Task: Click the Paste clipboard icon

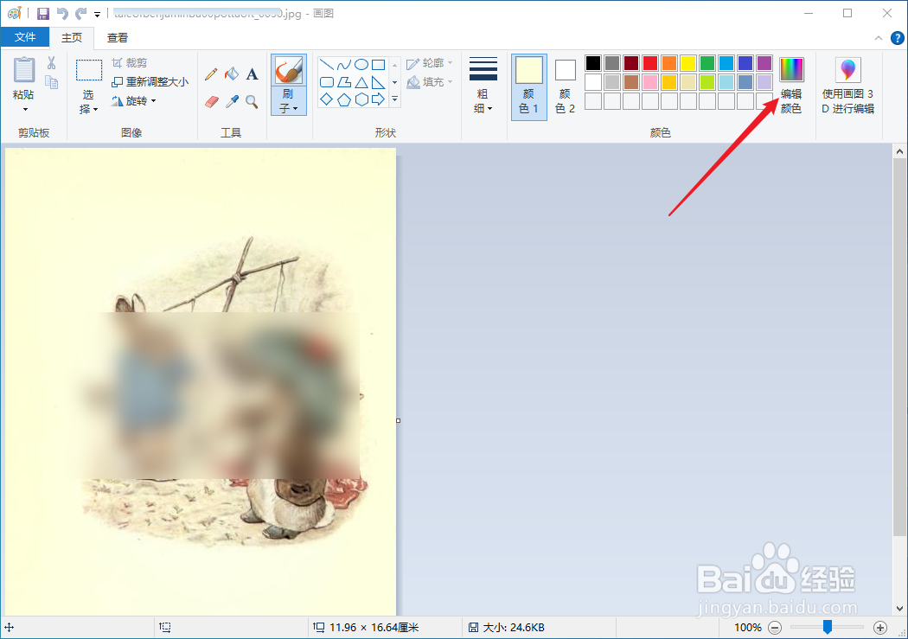Action: tap(23, 70)
